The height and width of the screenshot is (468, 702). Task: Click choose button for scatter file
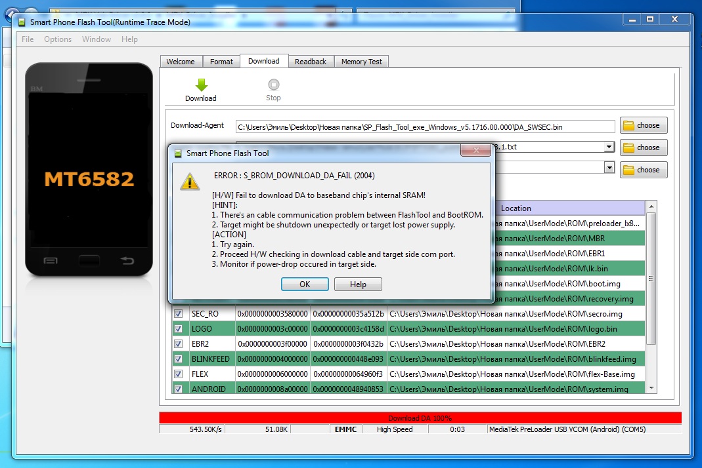click(x=644, y=147)
